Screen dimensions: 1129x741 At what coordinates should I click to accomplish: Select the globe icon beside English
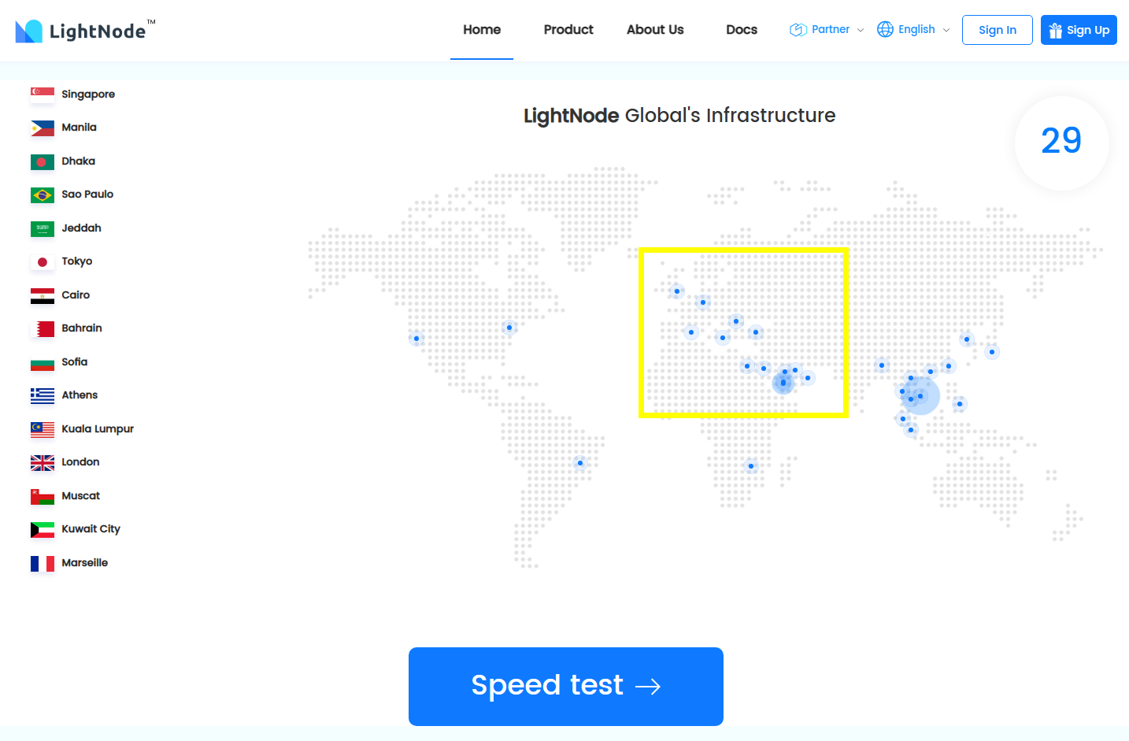tap(887, 29)
